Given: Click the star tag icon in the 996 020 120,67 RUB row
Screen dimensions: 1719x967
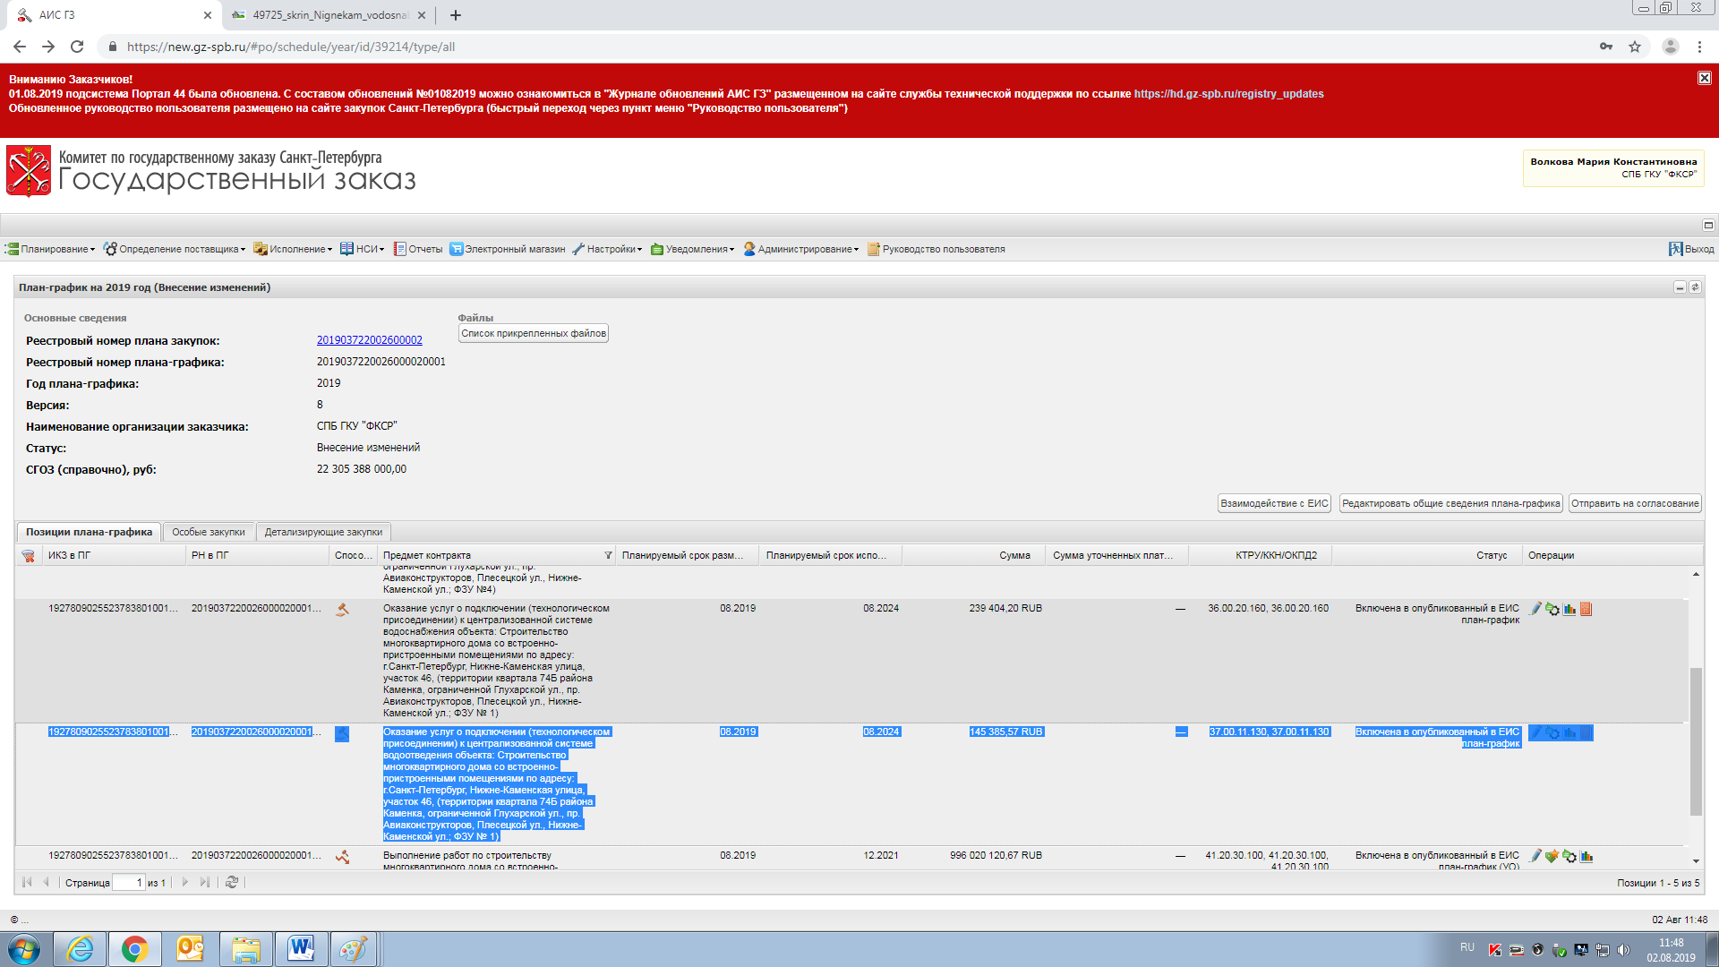Looking at the screenshot, I should click(1552, 856).
